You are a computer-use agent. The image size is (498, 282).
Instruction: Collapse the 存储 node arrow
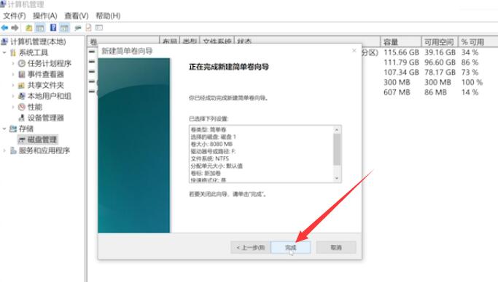pos(4,129)
